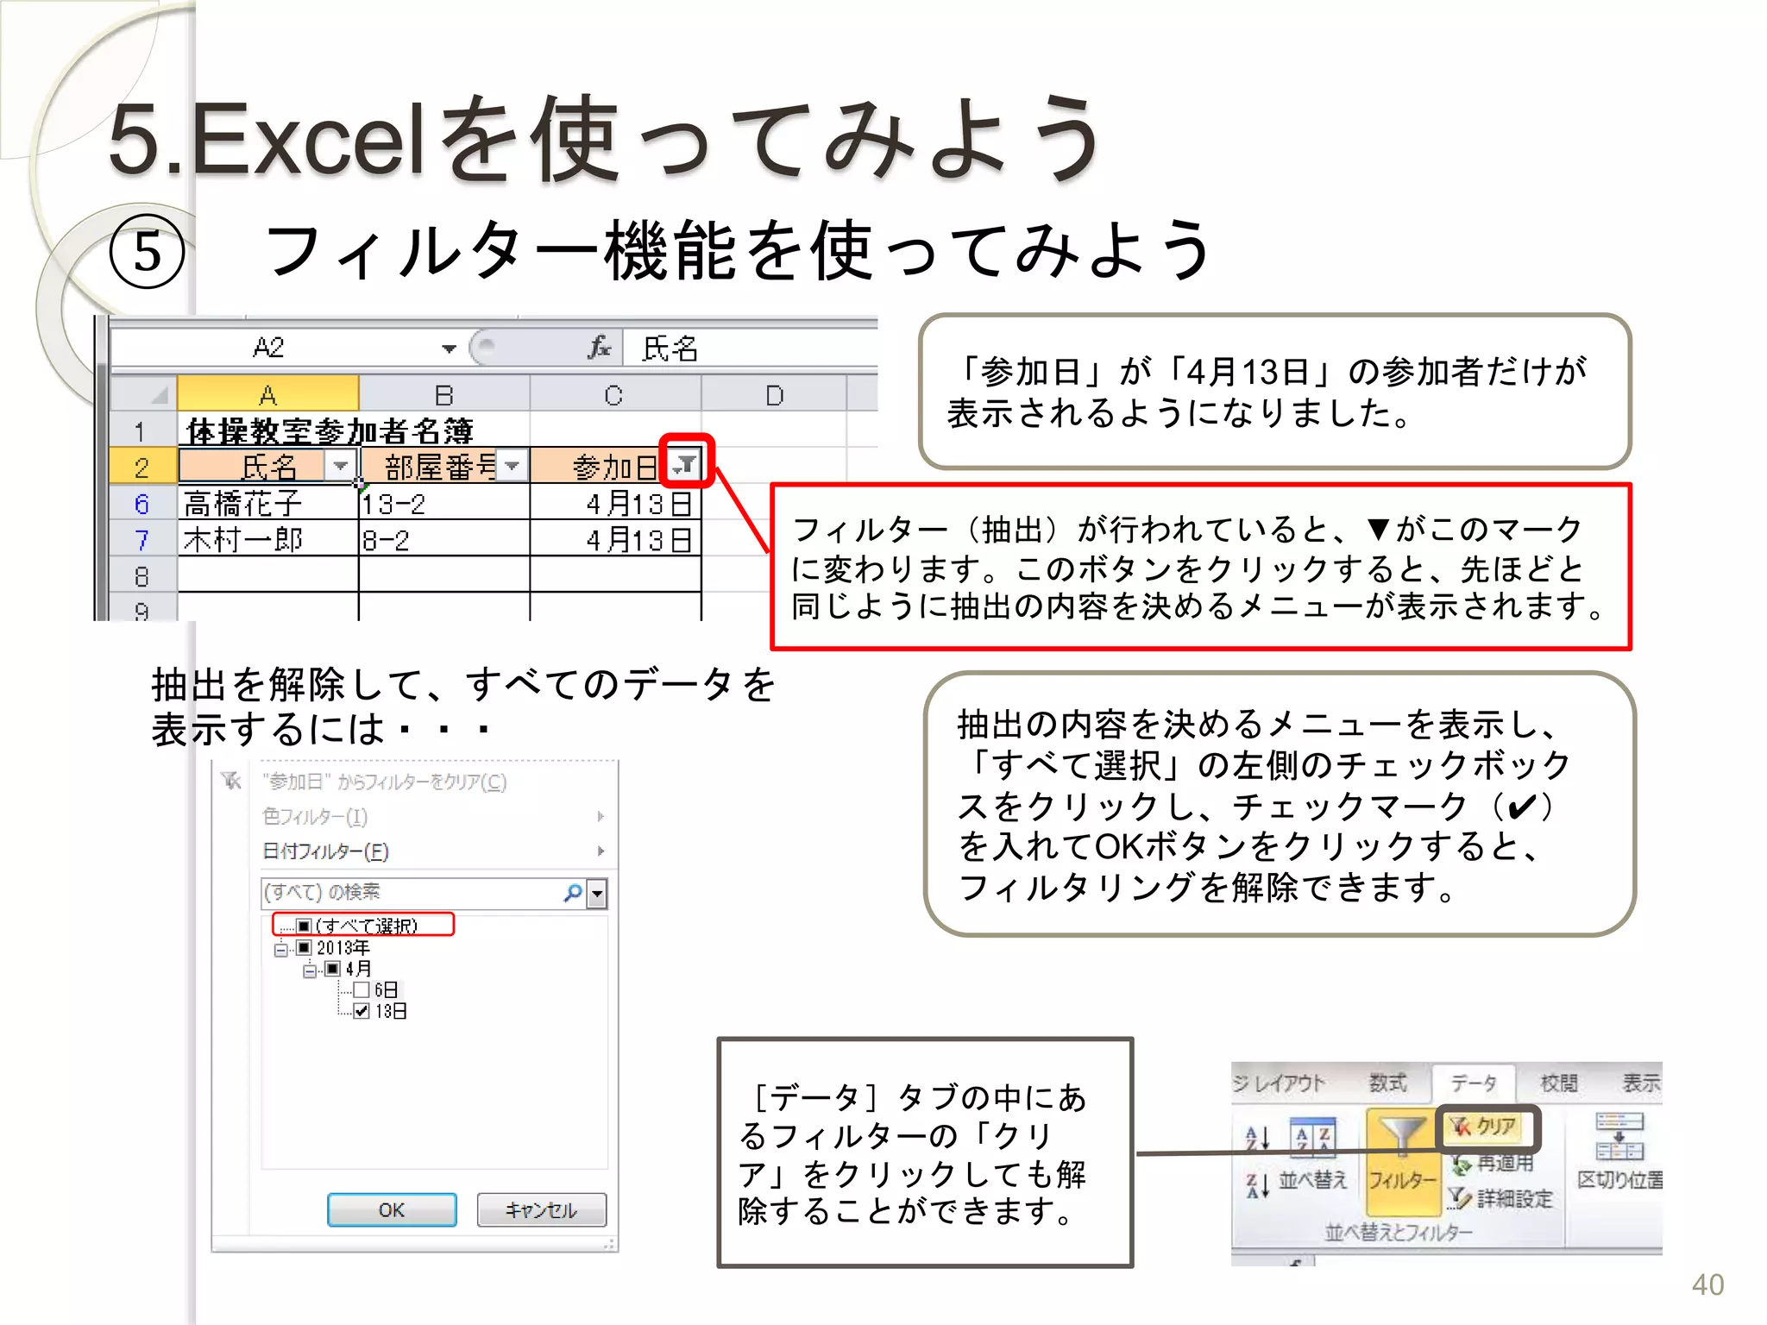Switch to the 表示 ribbon tab
The width and height of the screenshot is (1767, 1325).
[1640, 1083]
